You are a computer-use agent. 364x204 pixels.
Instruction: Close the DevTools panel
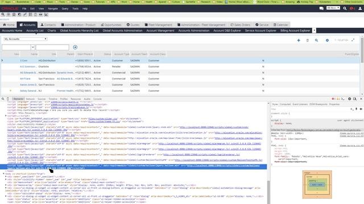[361, 99]
